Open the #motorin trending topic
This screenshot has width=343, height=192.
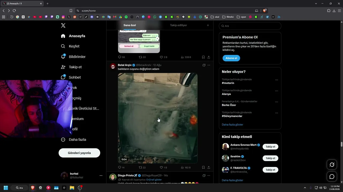pyautogui.click(x=228, y=83)
